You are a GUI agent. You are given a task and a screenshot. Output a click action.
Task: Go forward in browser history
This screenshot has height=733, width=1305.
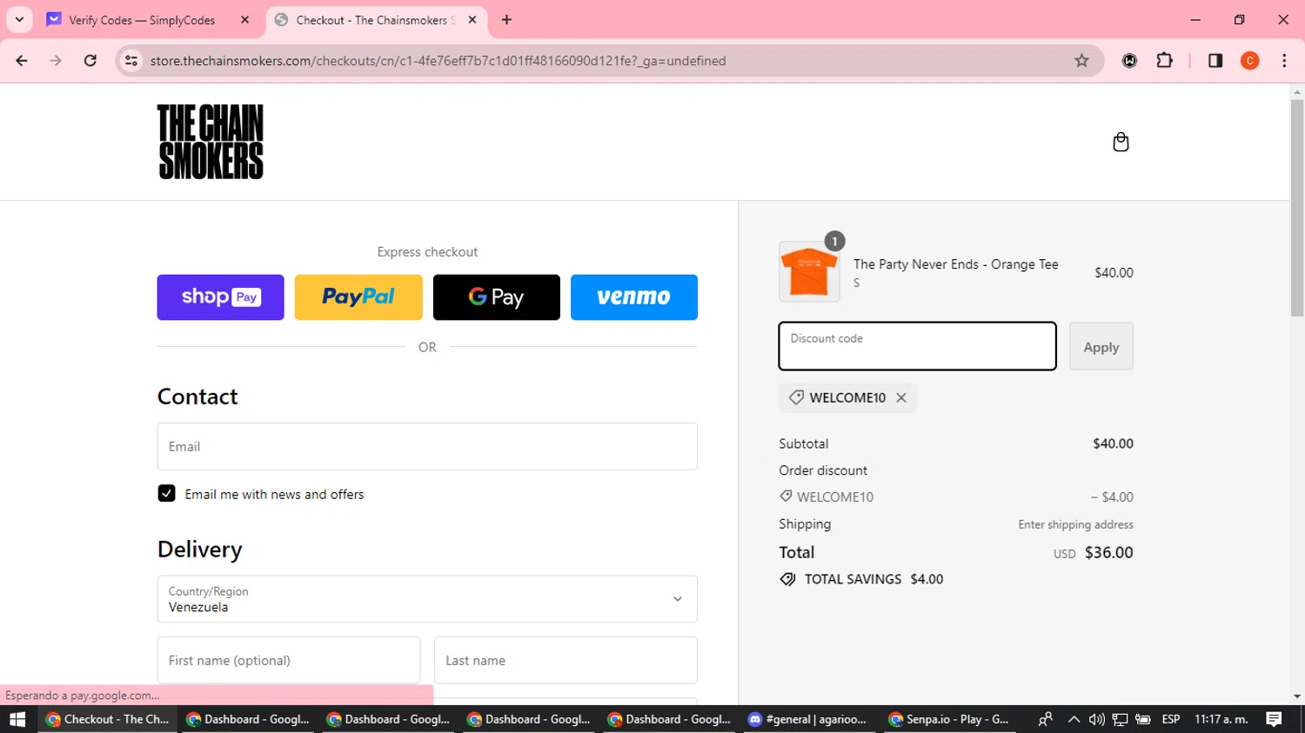(x=56, y=61)
